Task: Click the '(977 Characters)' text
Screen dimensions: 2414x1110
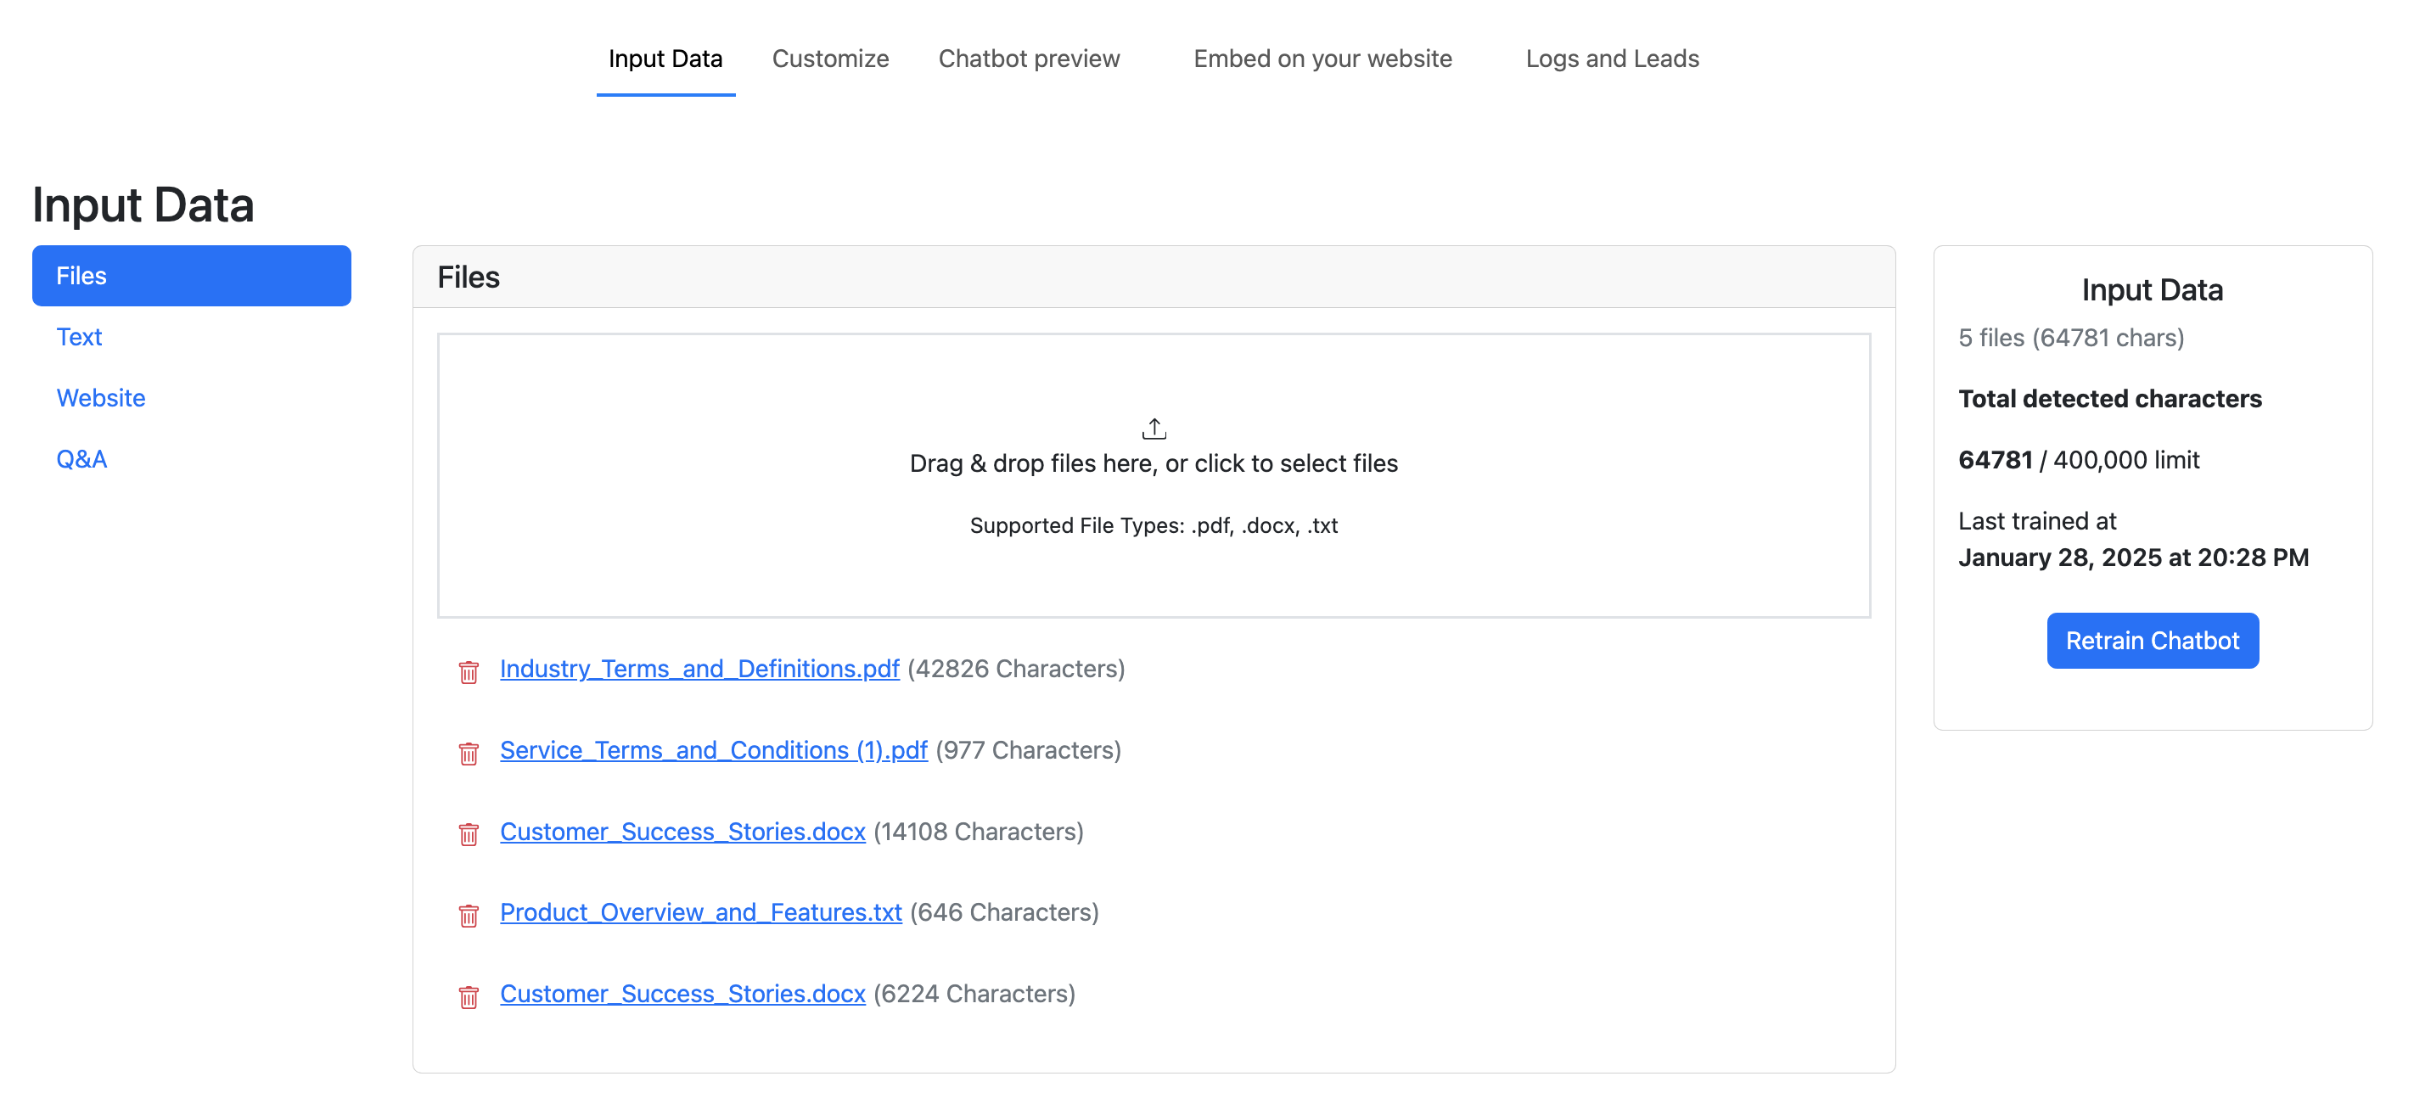Action: pos(1028,750)
